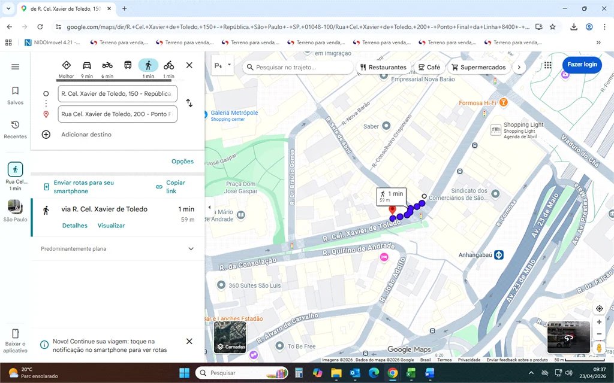Click Fazer login button
The width and height of the screenshot is (614, 383).
[582, 65]
